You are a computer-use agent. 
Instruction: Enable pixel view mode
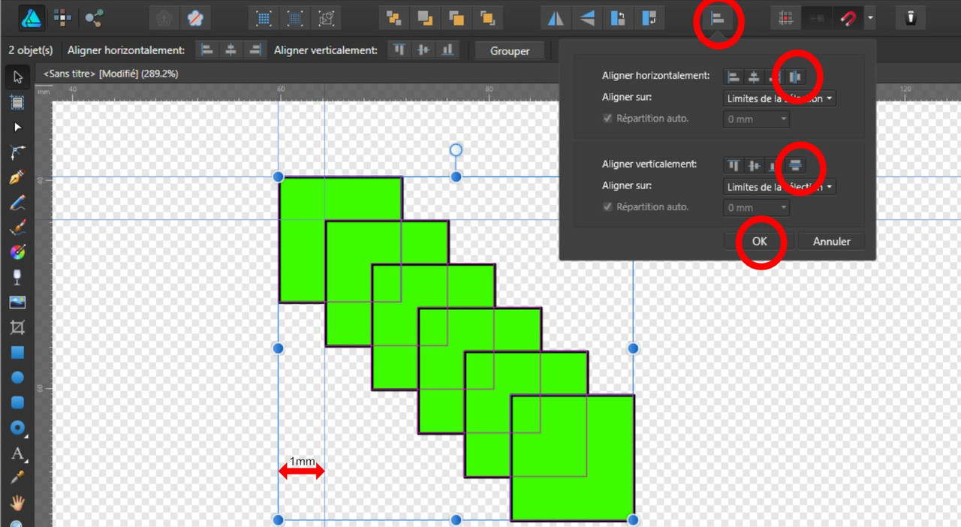264,17
